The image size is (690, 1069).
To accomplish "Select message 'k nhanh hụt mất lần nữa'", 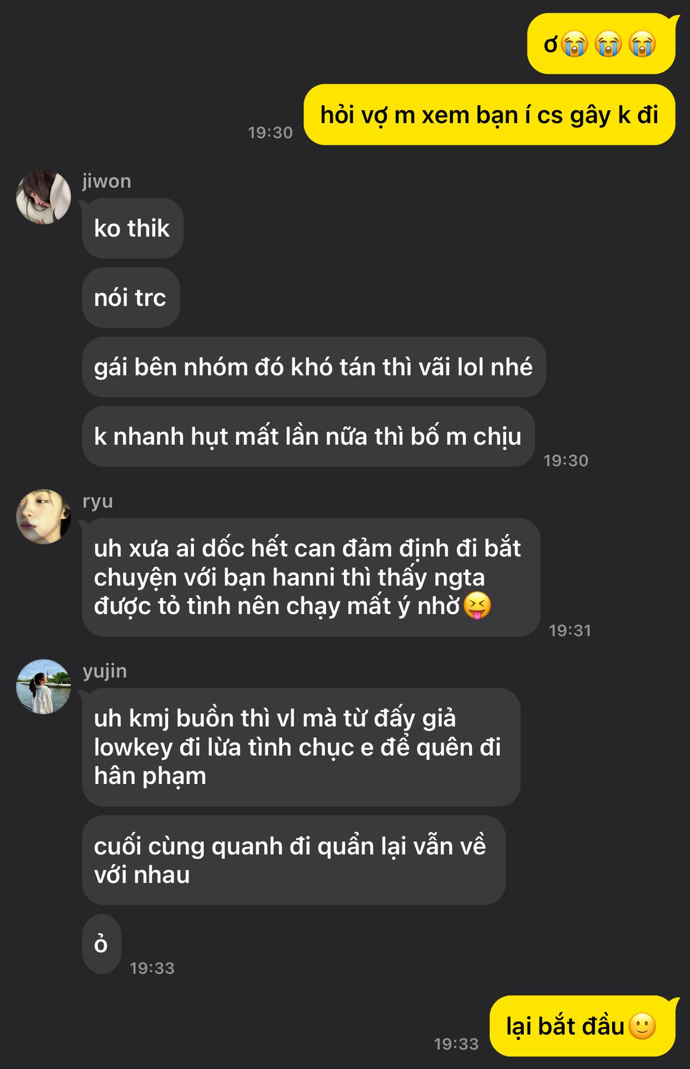I will coord(308,437).
